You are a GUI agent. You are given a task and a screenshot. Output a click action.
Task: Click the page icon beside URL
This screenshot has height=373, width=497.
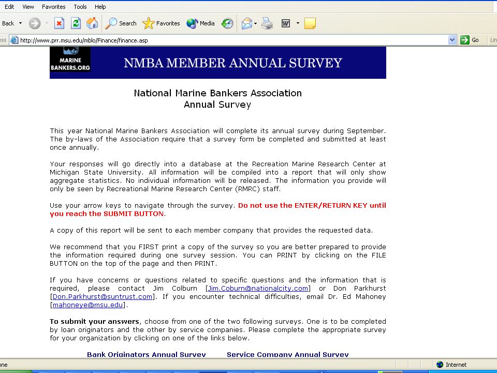[x=14, y=40]
